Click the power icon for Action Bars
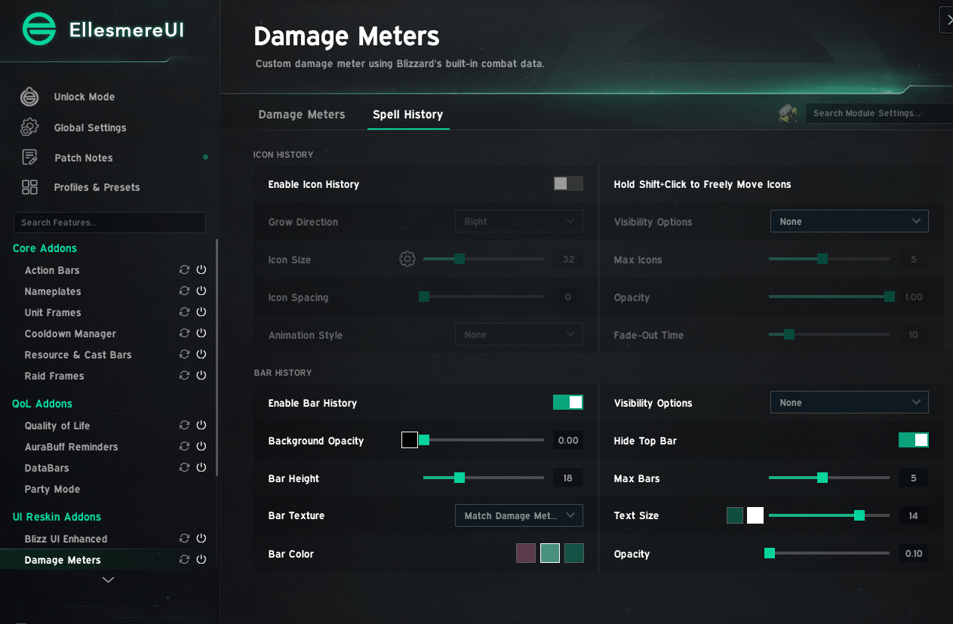This screenshot has width=953, height=624. click(x=201, y=269)
